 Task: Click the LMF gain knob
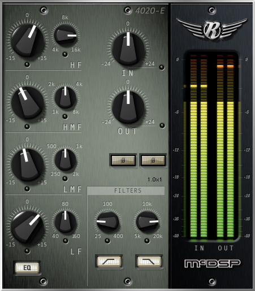point(28,165)
